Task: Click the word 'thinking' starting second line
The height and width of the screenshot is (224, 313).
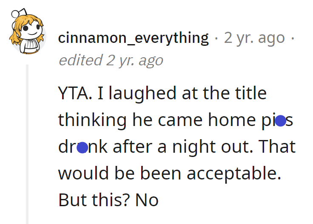Action: point(92,120)
